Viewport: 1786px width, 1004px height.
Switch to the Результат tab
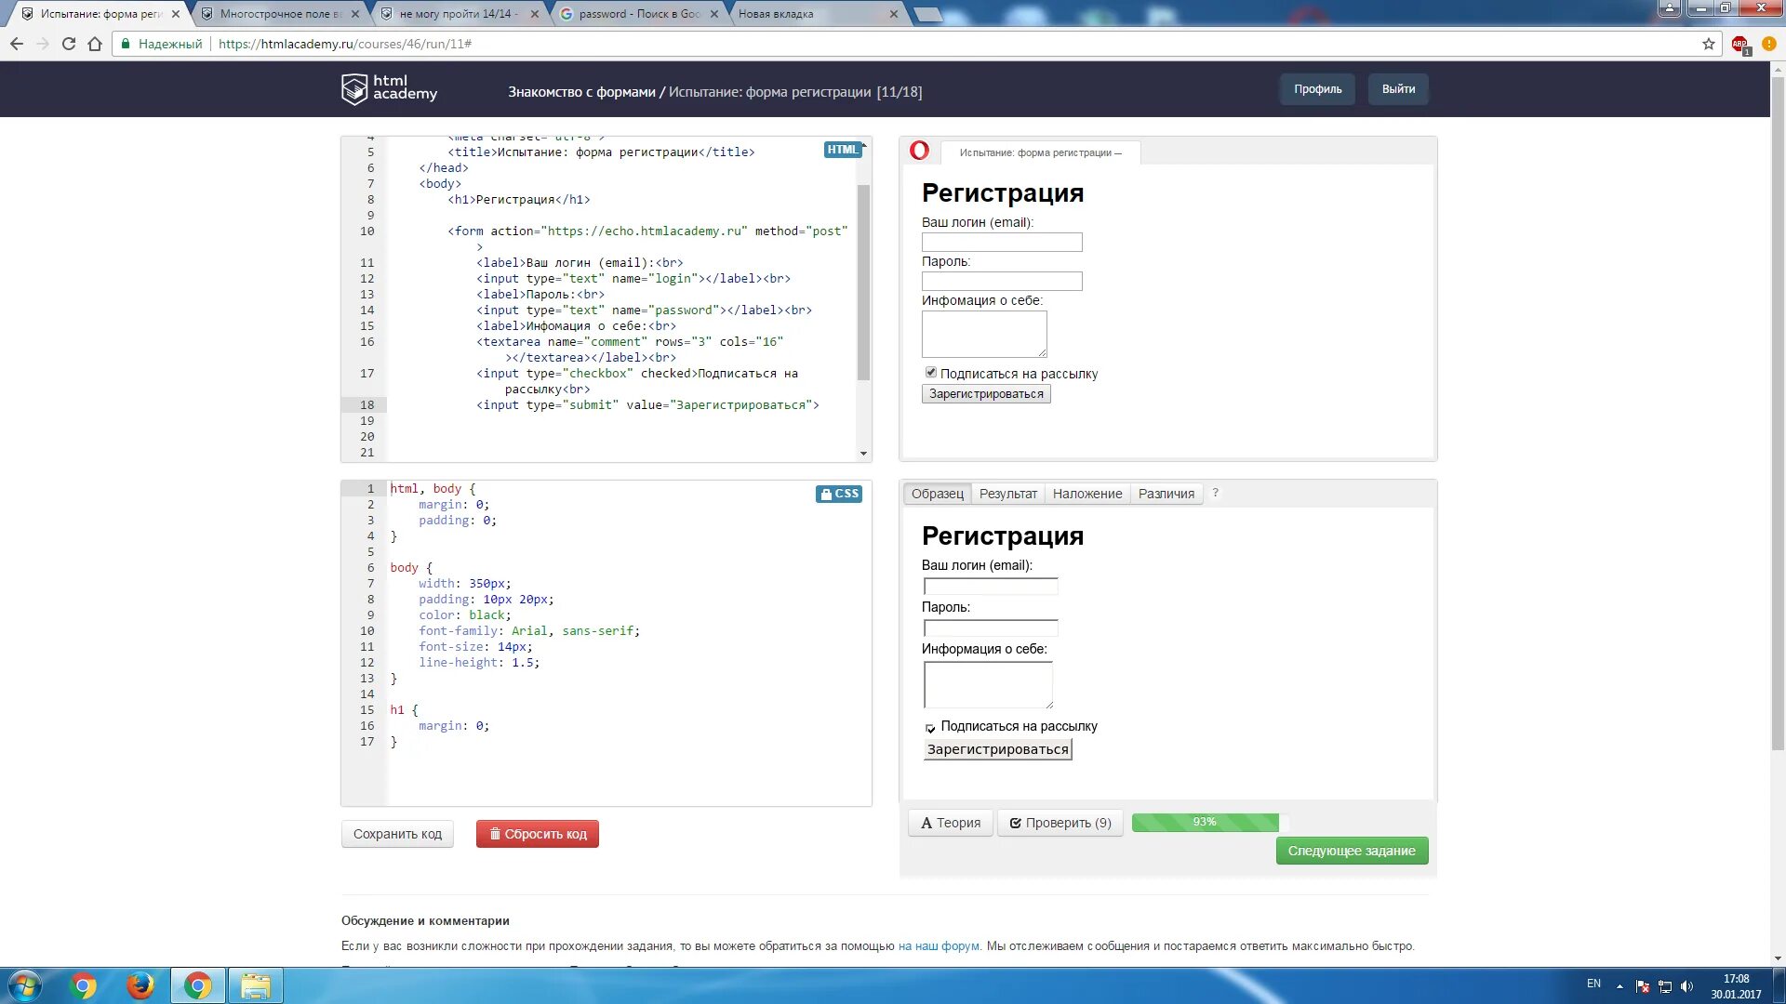click(x=1007, y=494)
